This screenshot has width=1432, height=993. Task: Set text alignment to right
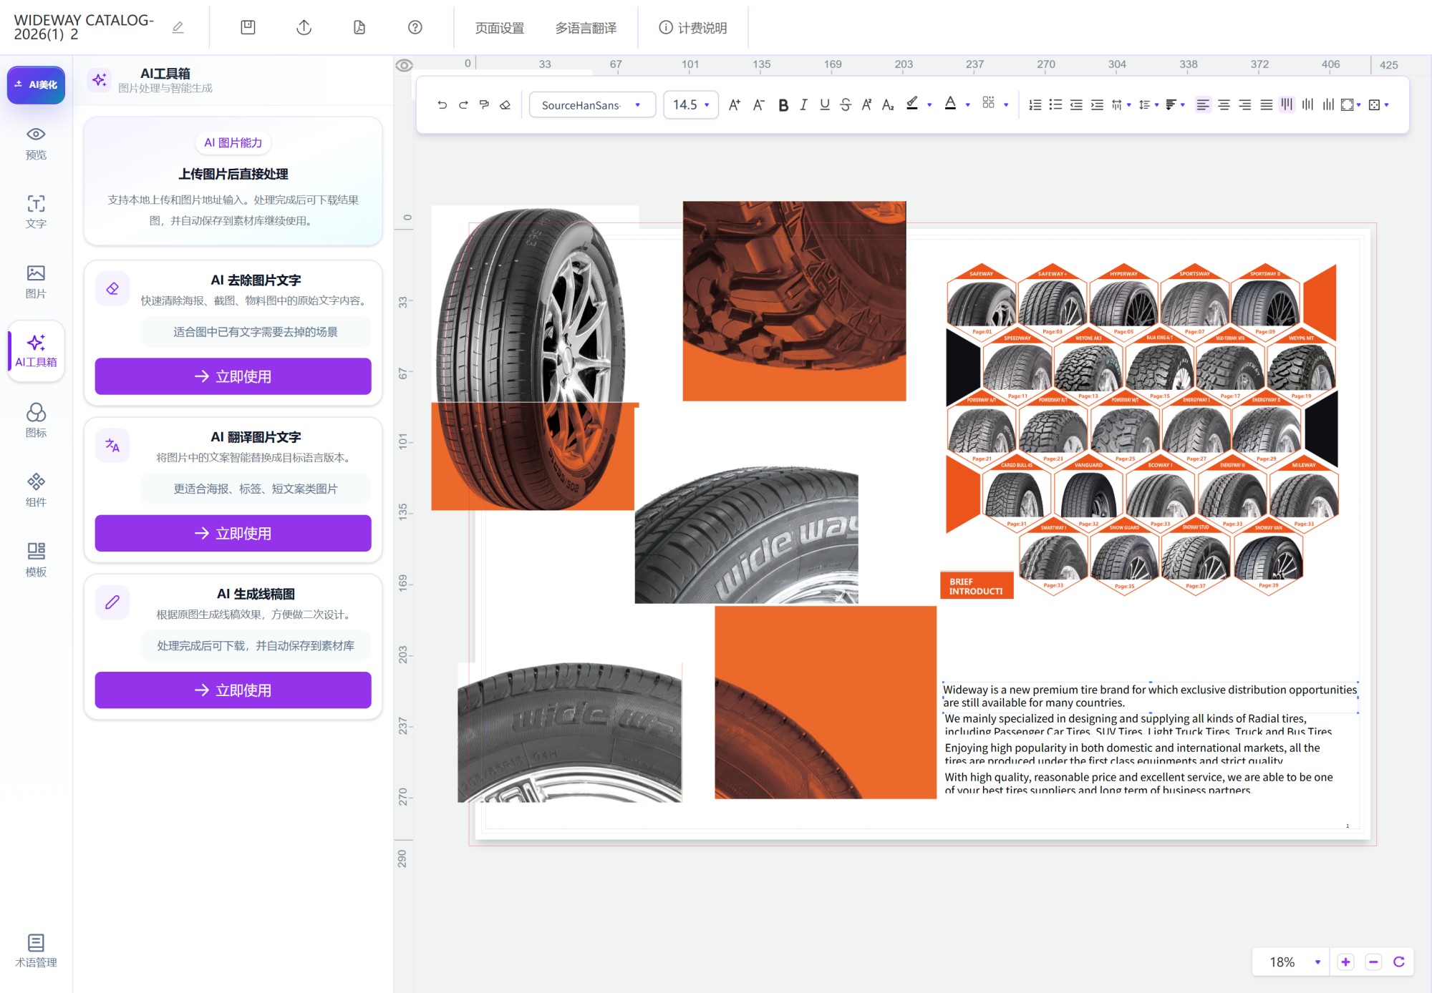(1245, 105)
